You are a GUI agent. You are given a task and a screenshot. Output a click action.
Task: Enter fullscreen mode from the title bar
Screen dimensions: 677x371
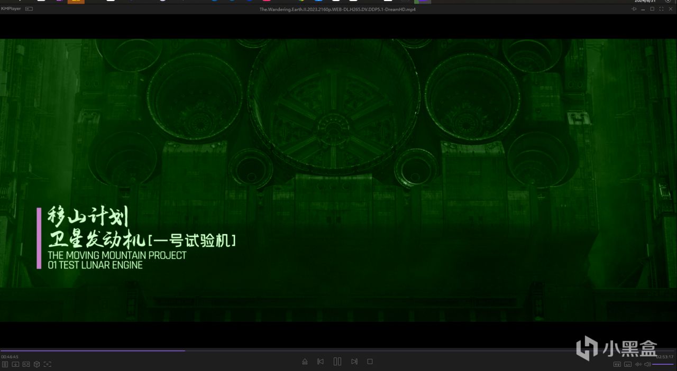(x=661, y=9)
